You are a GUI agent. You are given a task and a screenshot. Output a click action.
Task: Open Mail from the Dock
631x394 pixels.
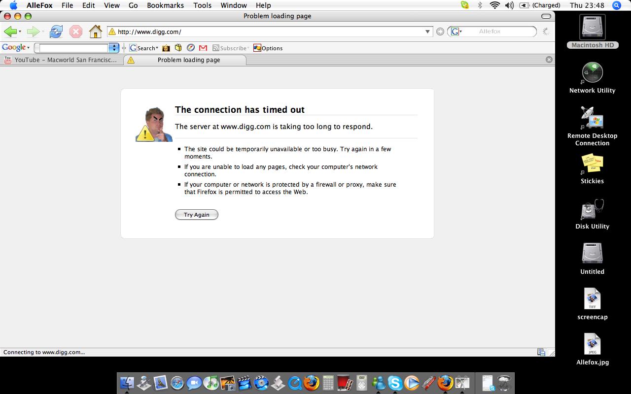coord(161,383)
